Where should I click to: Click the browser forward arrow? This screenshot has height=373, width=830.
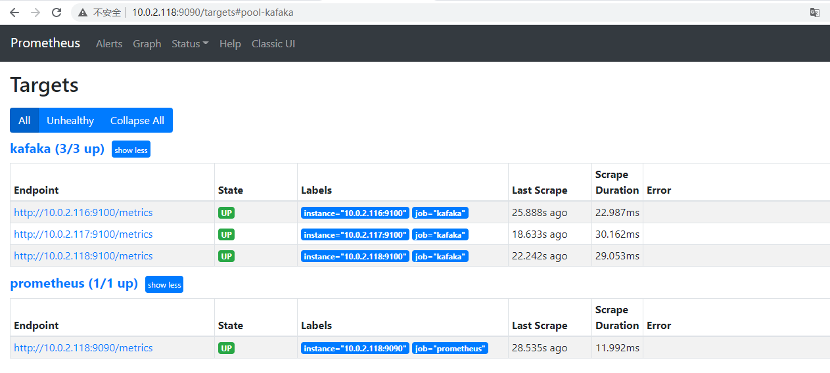35,12
